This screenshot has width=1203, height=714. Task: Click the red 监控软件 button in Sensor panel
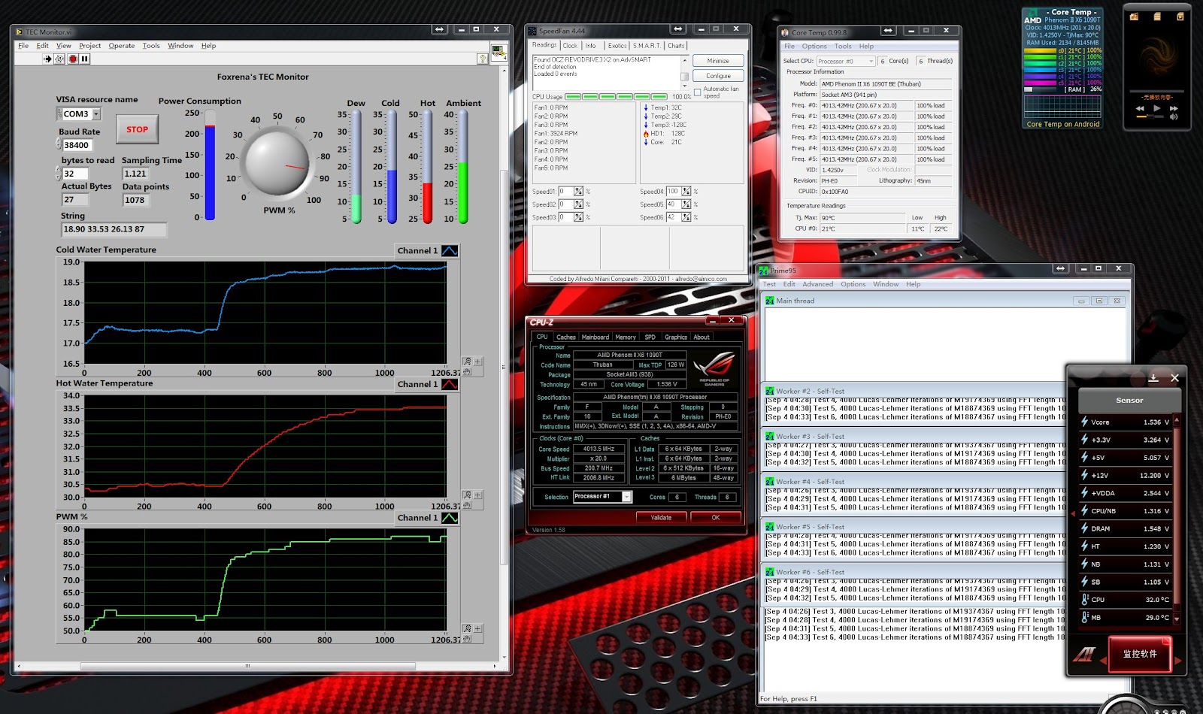point(1140,654)
